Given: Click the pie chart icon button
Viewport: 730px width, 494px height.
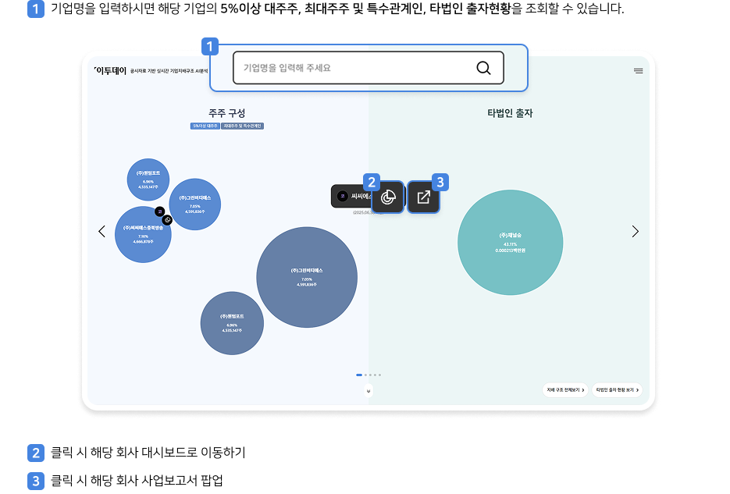Looking at the screenshot, I should [388, 197].
